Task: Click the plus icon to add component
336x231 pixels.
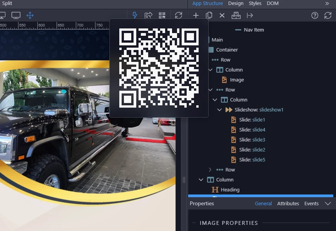Action: click(196, 15)
